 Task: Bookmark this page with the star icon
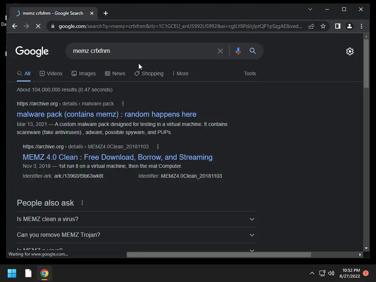pos(323,26)
